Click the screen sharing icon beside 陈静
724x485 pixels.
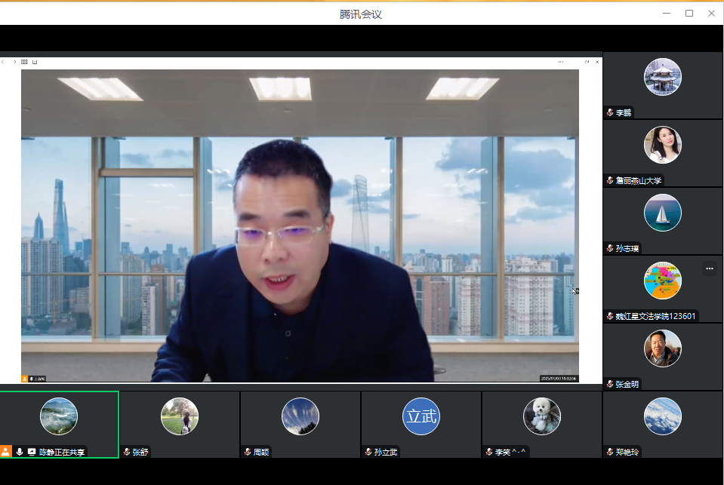pyautogui.click(x=32, y=452)
